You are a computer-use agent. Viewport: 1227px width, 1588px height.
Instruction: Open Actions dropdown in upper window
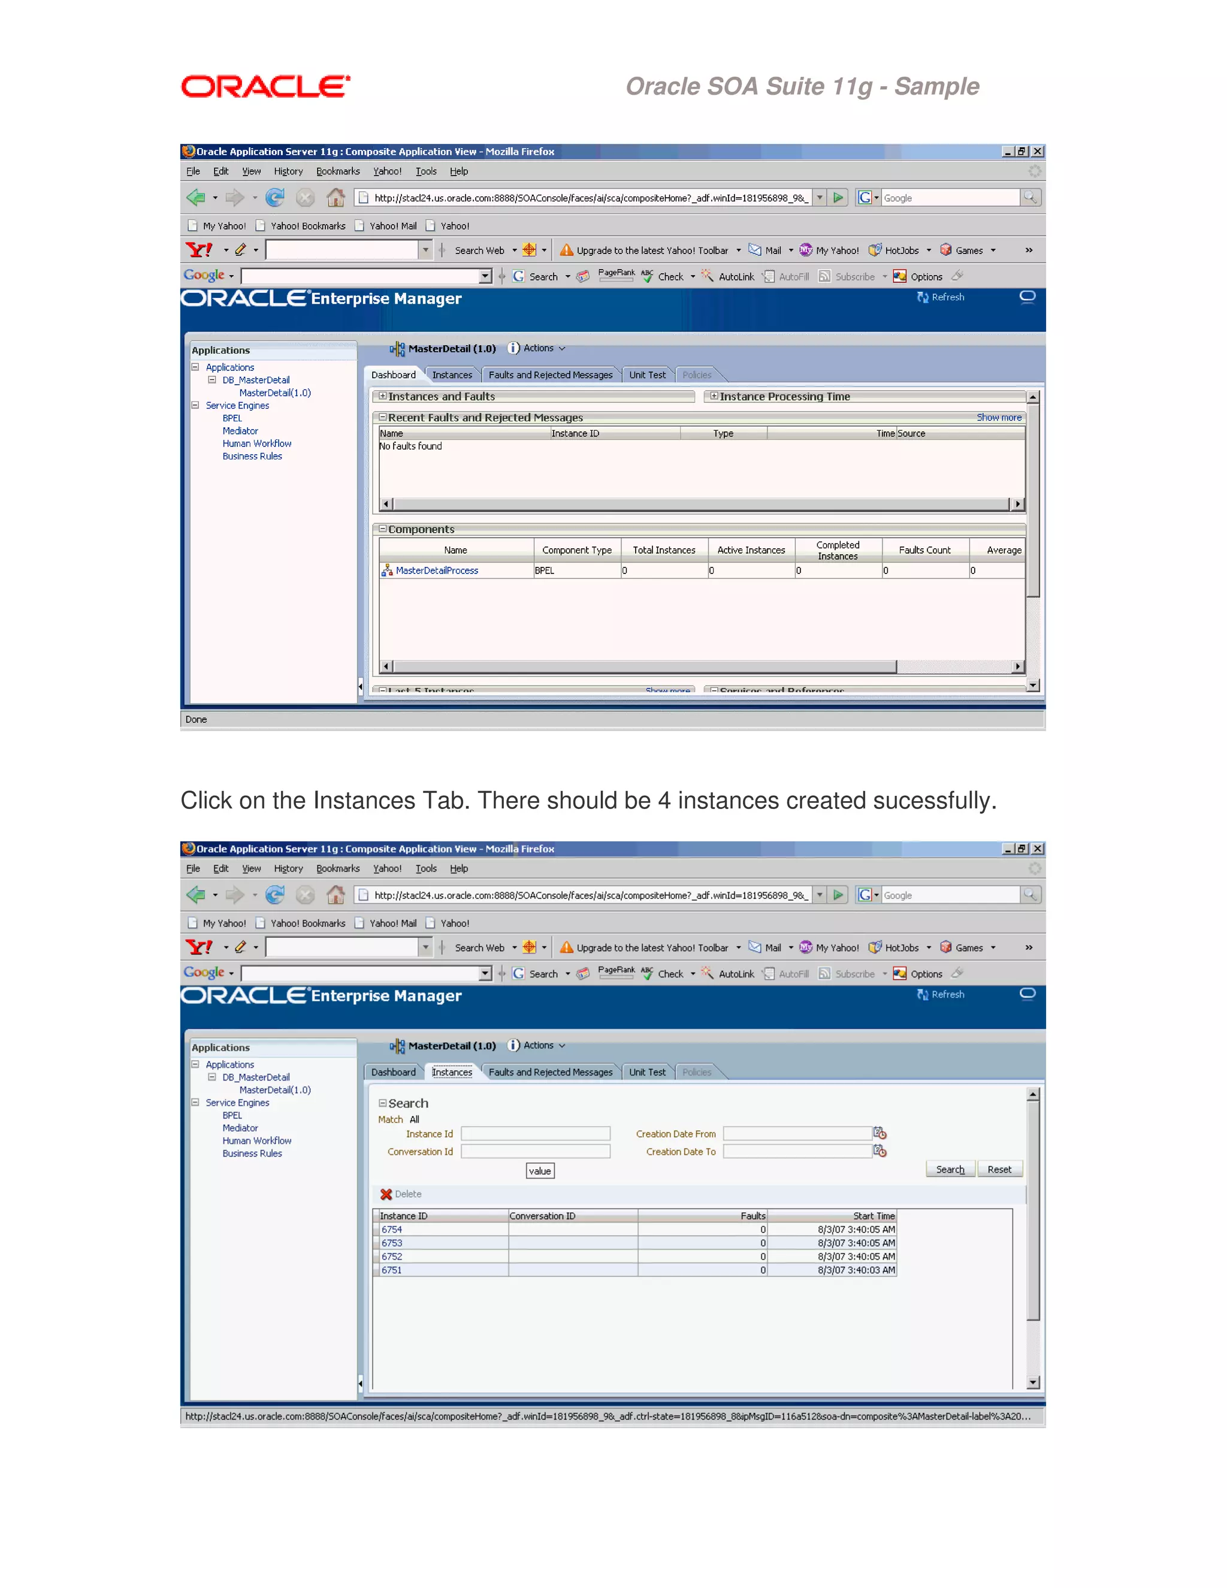[545, 348]
